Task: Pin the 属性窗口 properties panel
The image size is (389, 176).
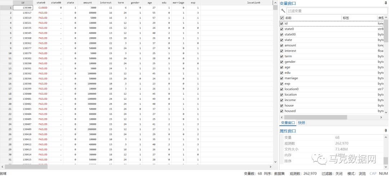Action: pyautogui.click(x=386, y=130)
